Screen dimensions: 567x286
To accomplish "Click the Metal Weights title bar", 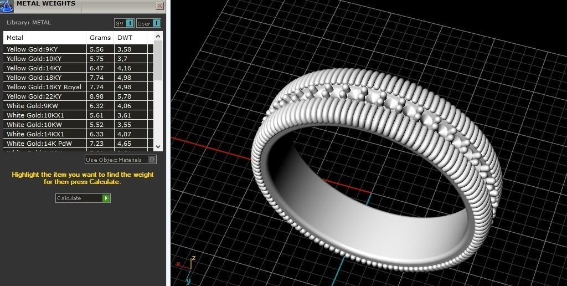I will [x=83, y=6].
